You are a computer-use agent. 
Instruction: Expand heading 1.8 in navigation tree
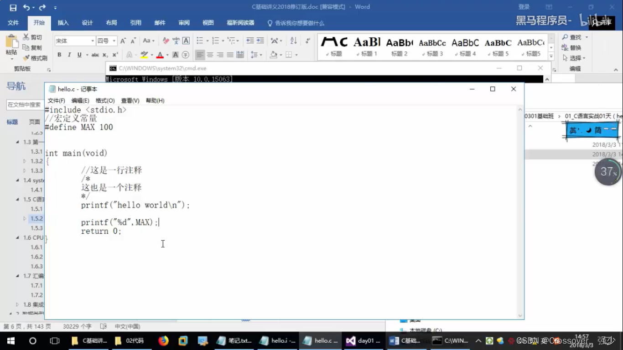point(17,304)
